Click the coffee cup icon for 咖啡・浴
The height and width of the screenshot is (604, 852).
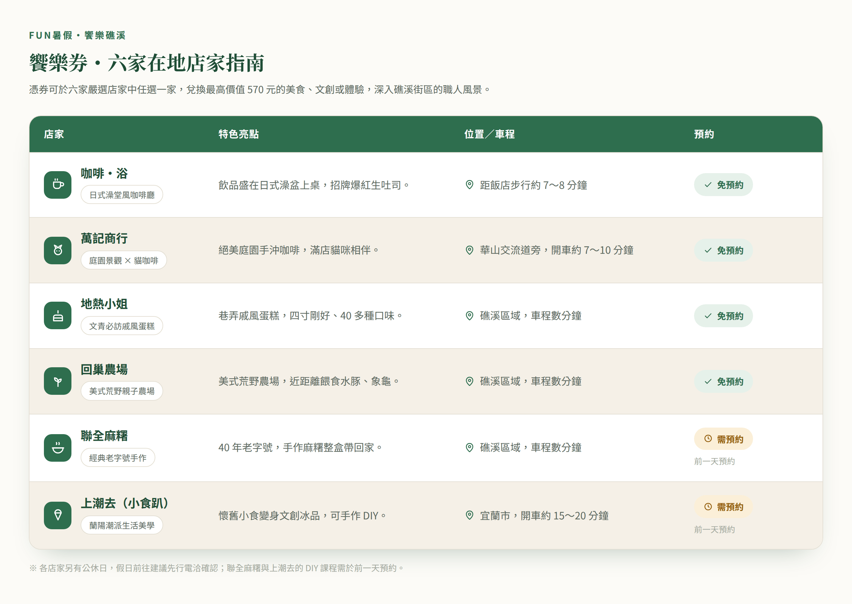click(x=58, y=185)
